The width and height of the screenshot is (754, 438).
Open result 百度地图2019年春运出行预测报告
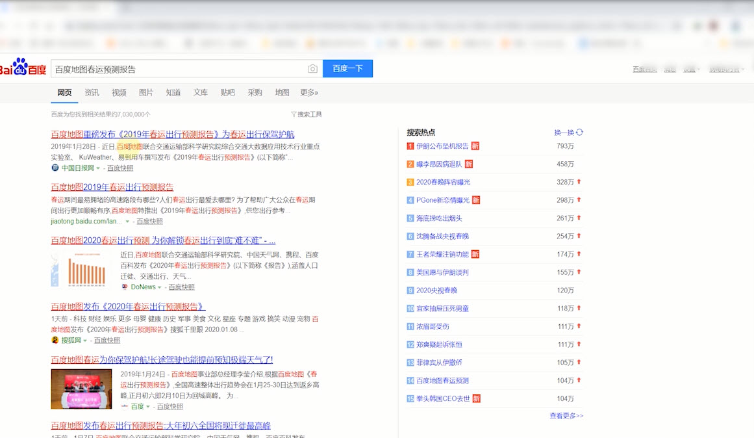[x=112, y=187]
